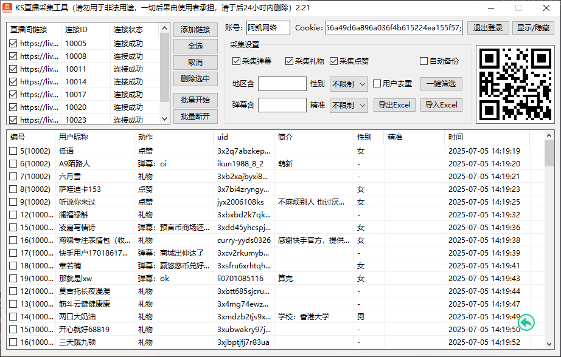This screenshot has height=357, width=561.
Task: Open the 性别 dropdown
Action: (349, 84)
